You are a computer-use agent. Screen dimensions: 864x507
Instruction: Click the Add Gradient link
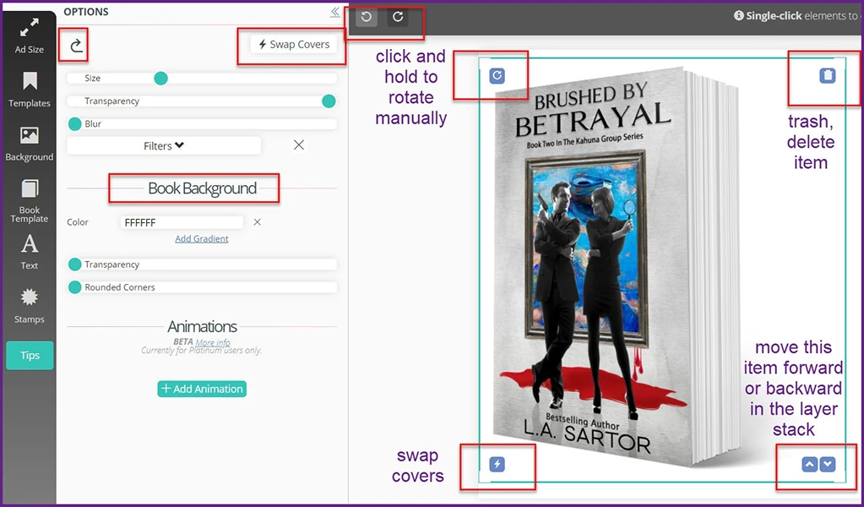[202, 238]
